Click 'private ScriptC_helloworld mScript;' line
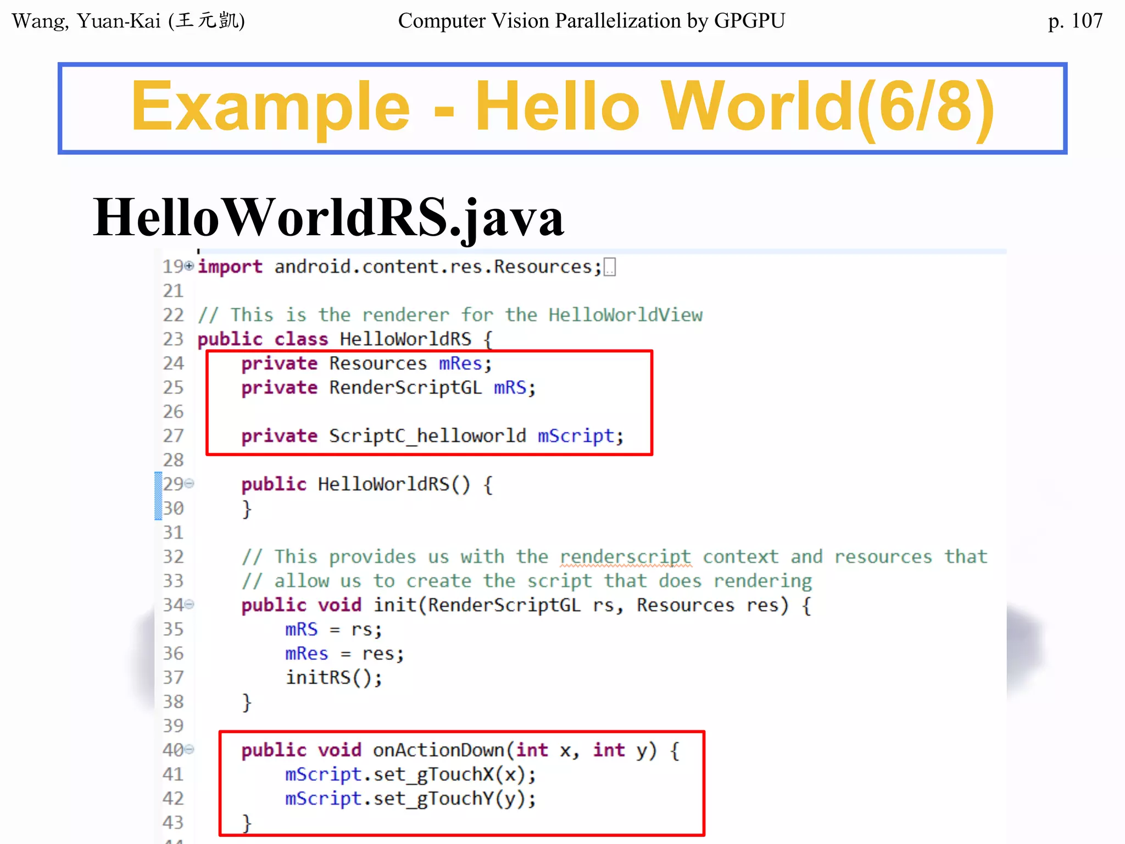Viewport: 1125px width, 844px height. [433, 436]
